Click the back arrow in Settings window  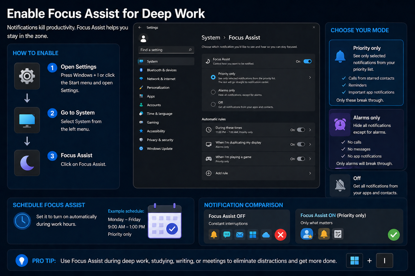[x=140, y=27]
